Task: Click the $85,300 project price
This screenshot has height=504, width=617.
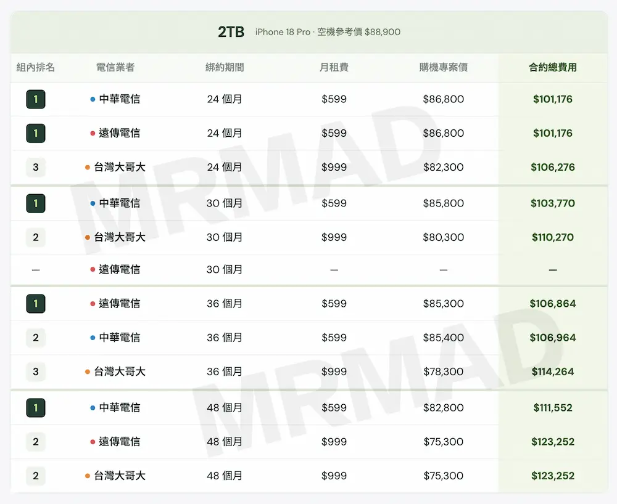Action: 444,304
